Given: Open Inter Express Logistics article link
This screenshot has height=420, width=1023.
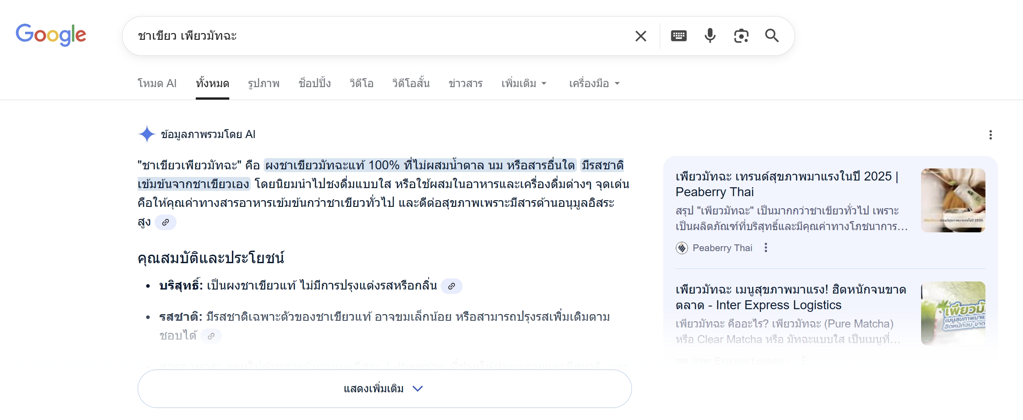Looking at the screenshot, I should click(790, 297).
